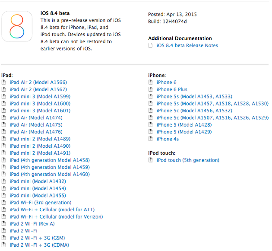Download iPad Air 2 (Model A1566)
This screenshot has height=251, width=272.
(x=38, y=82)
